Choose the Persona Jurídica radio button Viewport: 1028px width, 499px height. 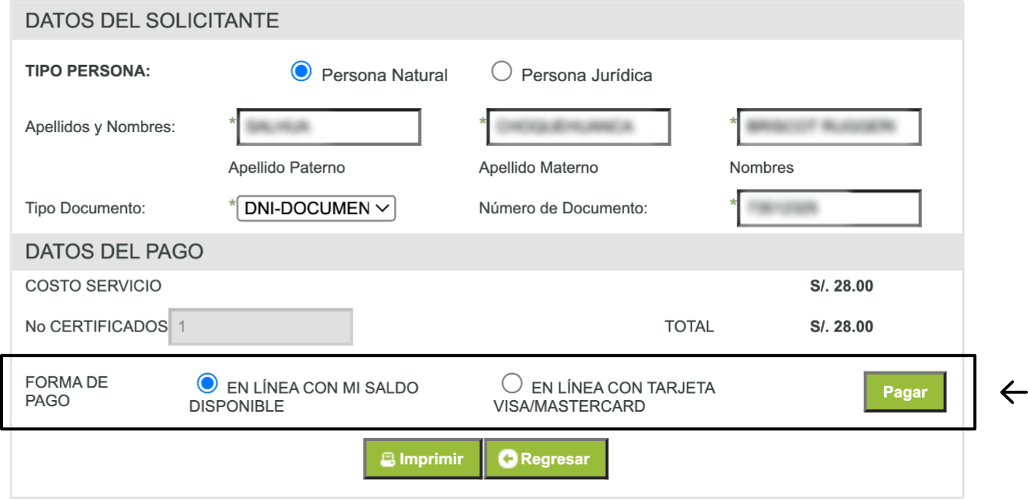tap(502, 72)
